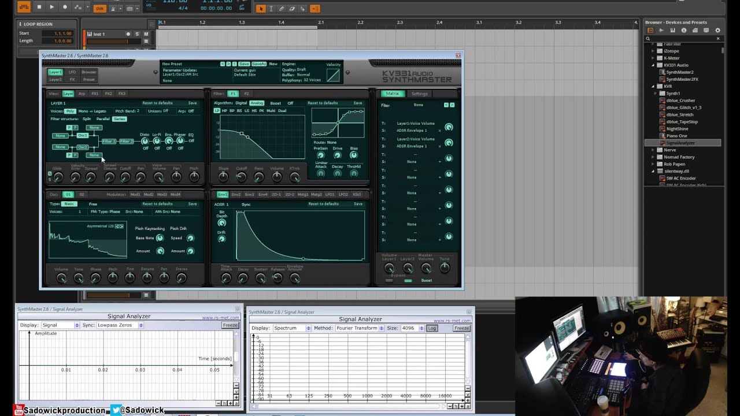Click the SaveAs button in the preset bar

pyautogui.click(x=259, y=64)
